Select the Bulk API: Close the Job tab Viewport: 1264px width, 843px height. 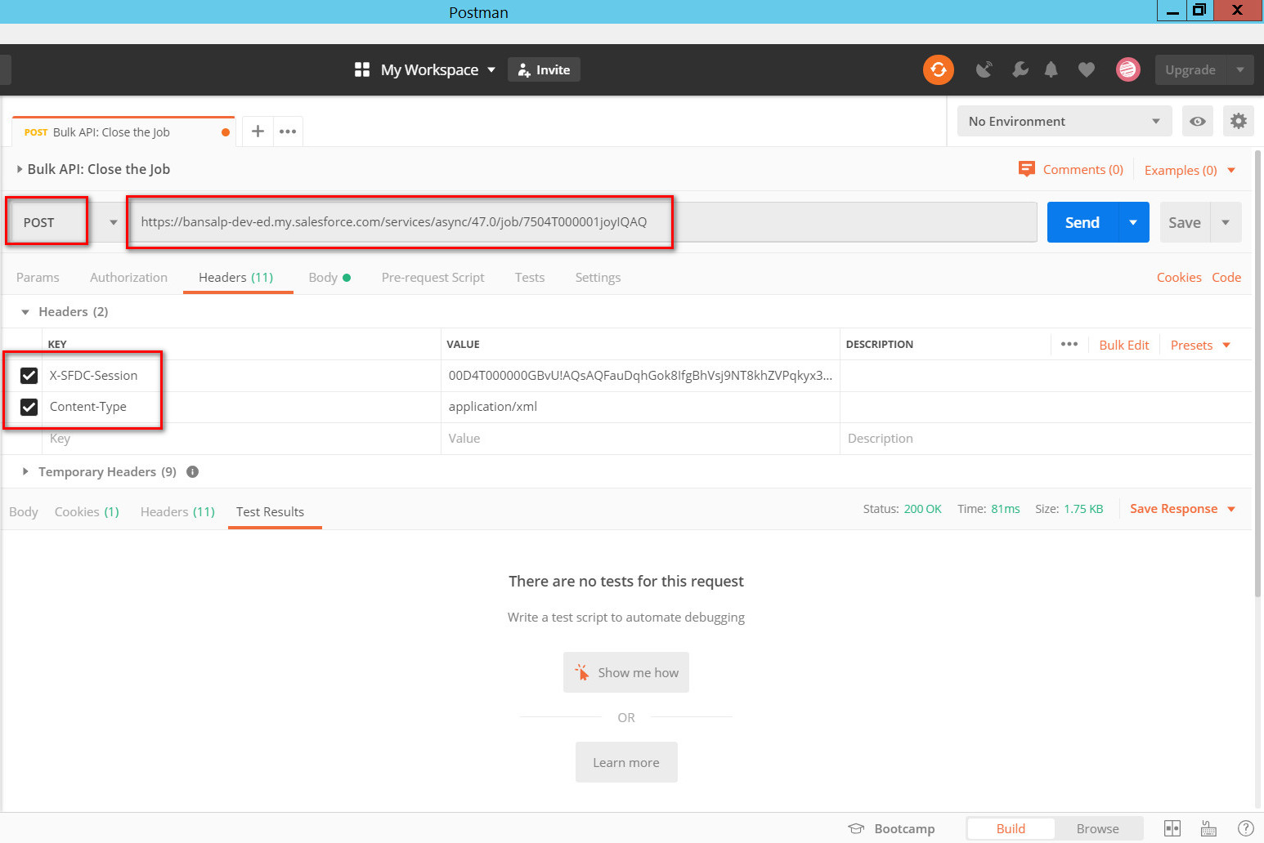click(123, 132)
